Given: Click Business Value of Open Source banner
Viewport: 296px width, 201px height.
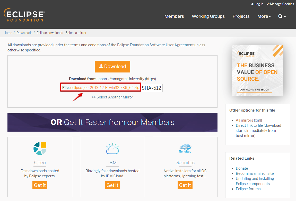Looking at the screenshot, I should tap(257, 71).
